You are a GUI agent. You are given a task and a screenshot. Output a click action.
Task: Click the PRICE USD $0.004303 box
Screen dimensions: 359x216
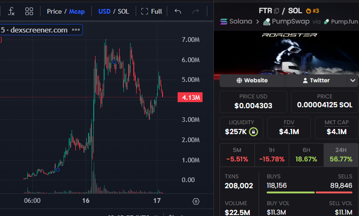[x=253, y=102]
